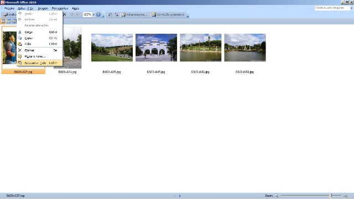Click the redo toolbar icon
The image size is (354, 199).
click(78, 14)
